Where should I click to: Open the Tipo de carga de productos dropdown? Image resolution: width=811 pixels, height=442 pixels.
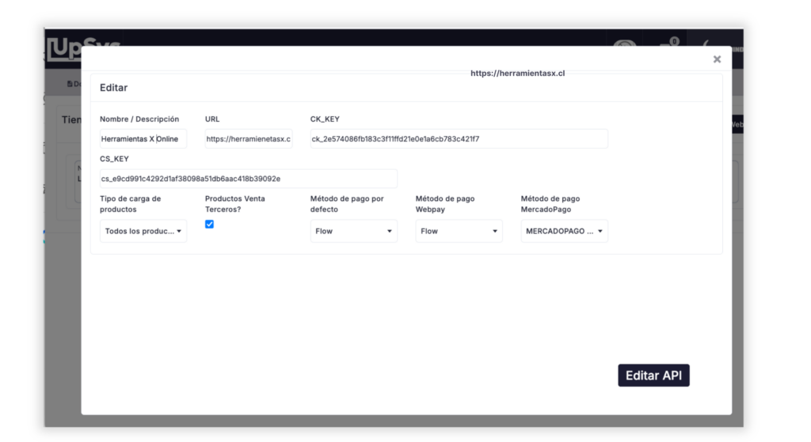pyautogui.click(x=143, y=231)
